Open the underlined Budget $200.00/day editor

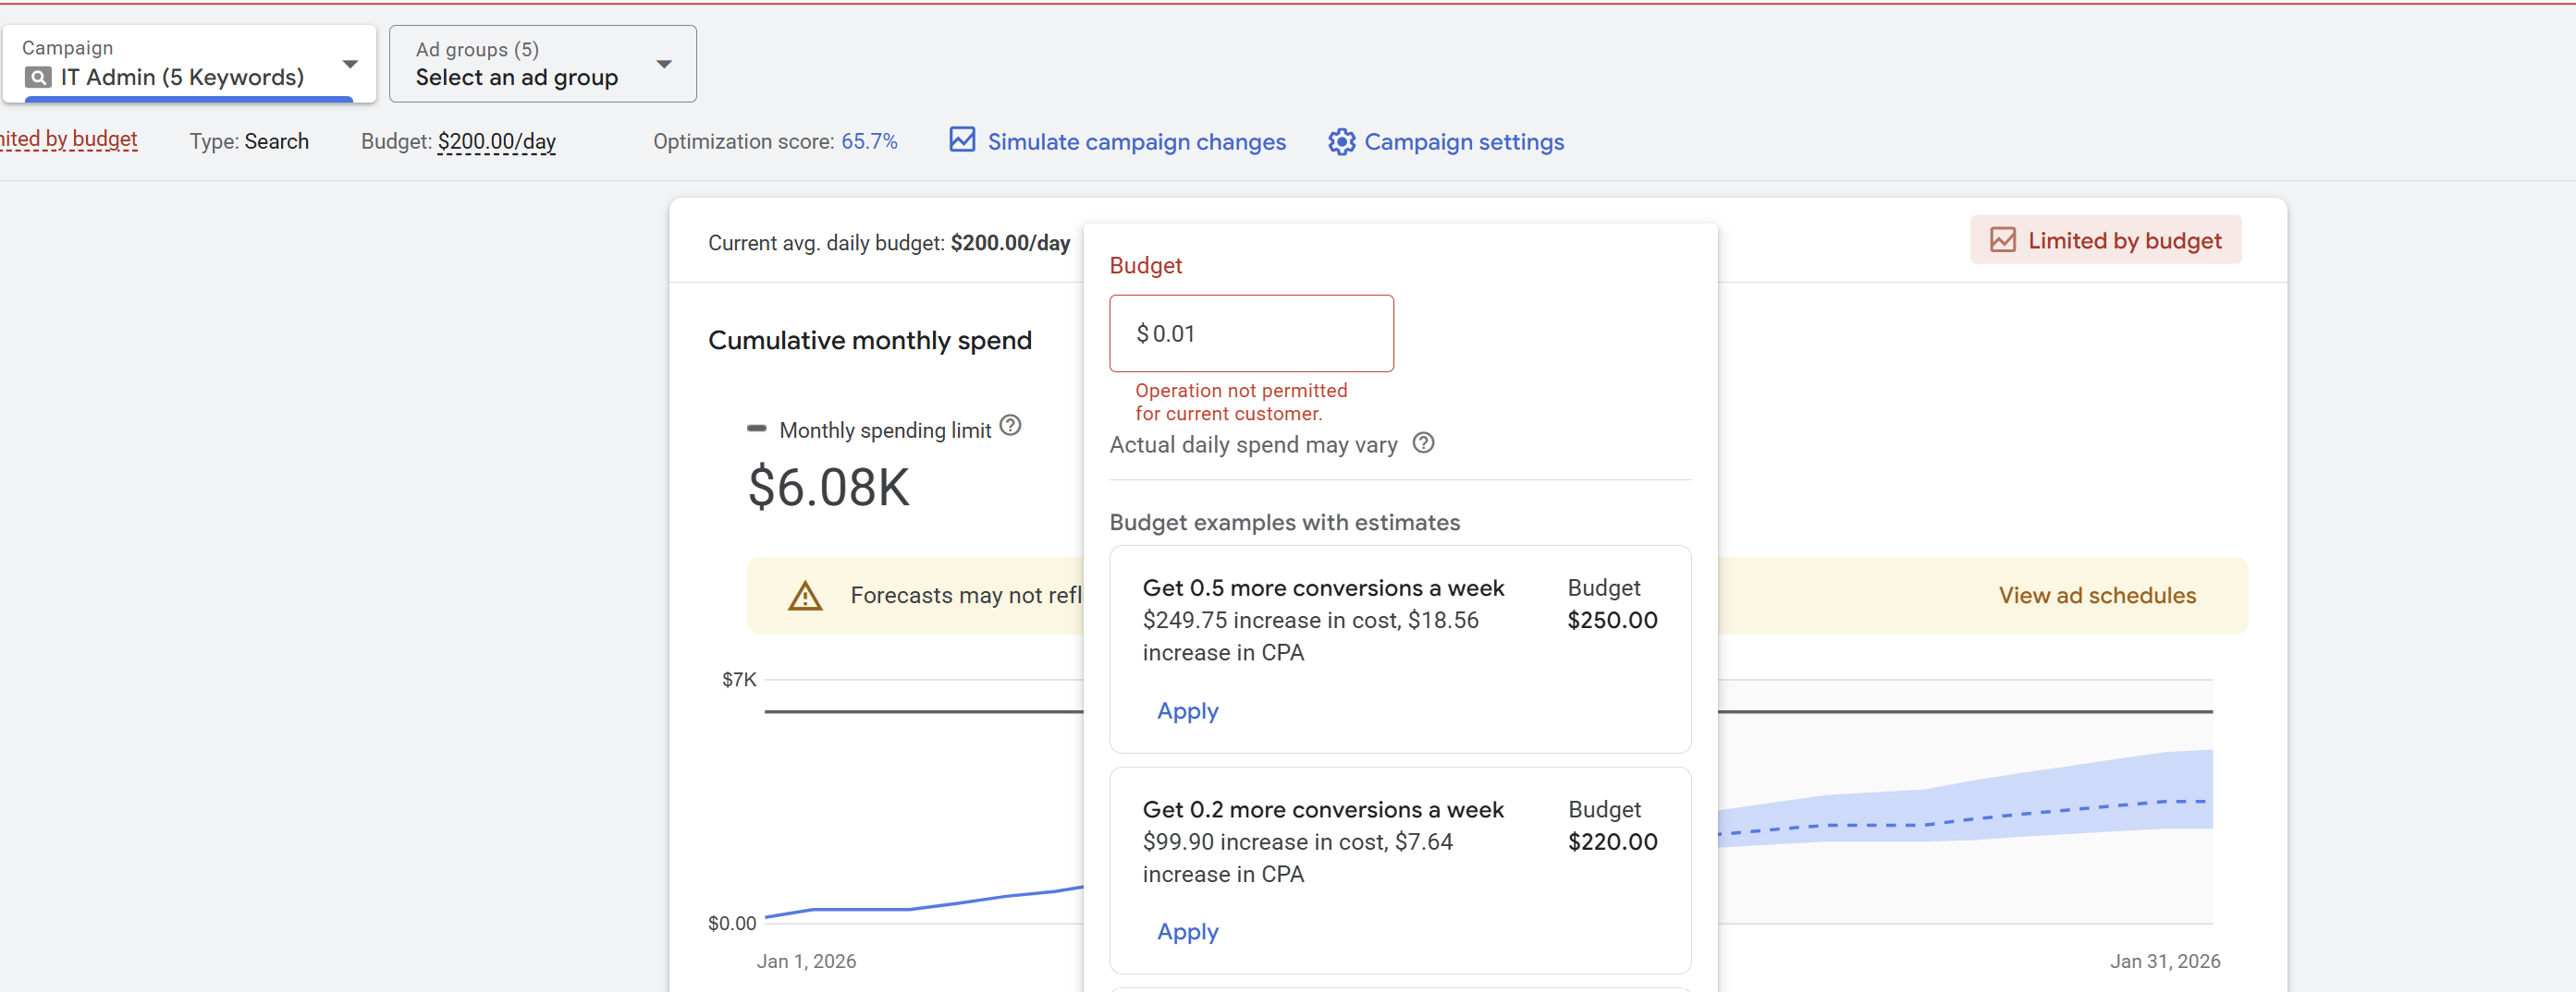pos(496,142)
